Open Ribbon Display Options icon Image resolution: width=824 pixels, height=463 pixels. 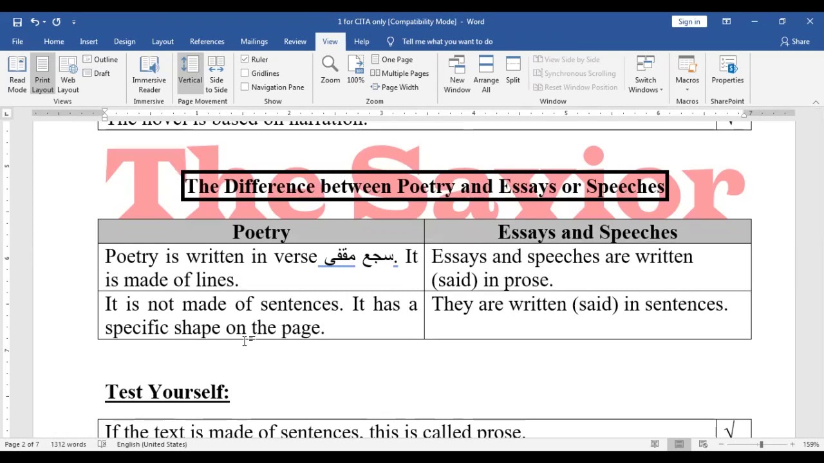coord(727,22)
